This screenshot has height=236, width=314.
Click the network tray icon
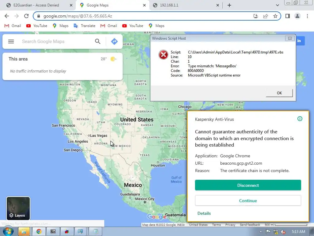[276, 232]
